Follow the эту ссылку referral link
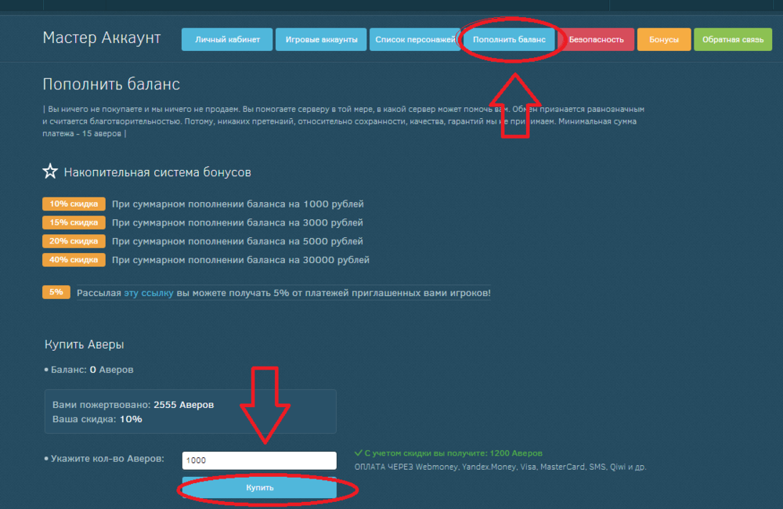The height and width of the screenshot is (509, 783). 148,293
